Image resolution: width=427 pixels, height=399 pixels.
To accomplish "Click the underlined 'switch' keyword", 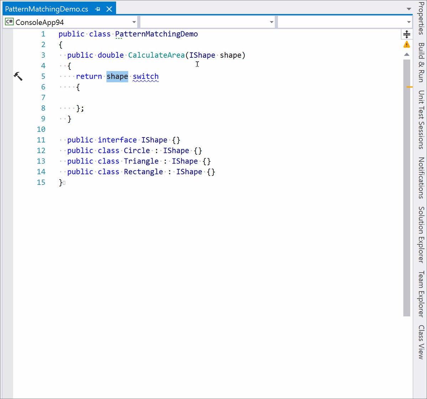I will pos(146,76).
